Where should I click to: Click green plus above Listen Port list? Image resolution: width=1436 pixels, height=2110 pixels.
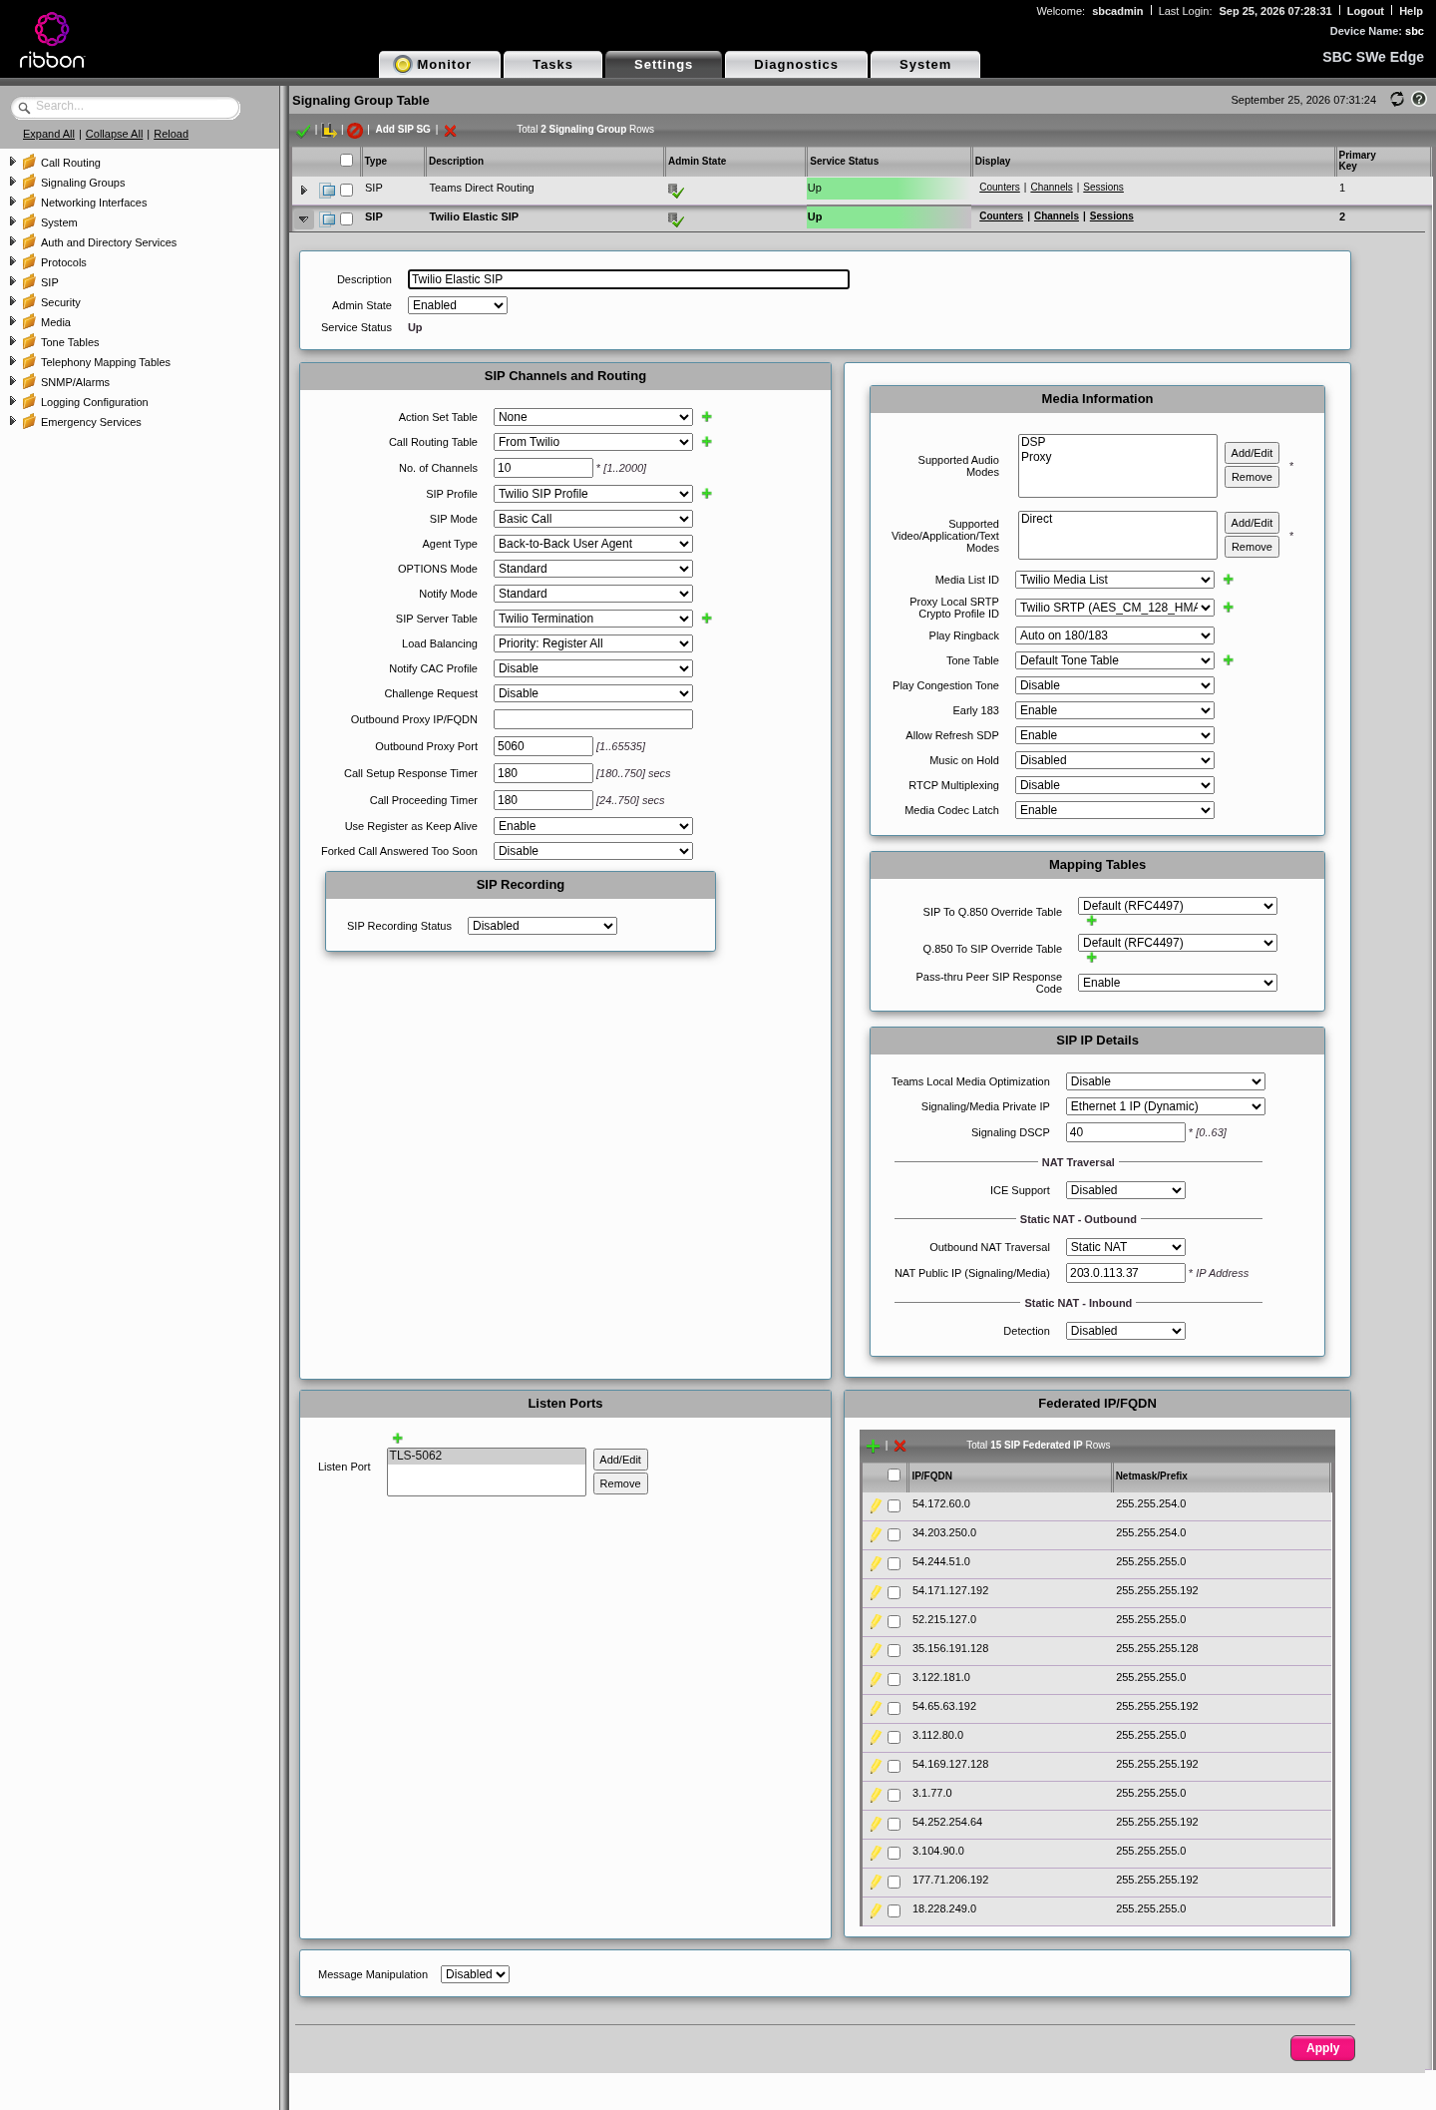[x=398, y=1439]
